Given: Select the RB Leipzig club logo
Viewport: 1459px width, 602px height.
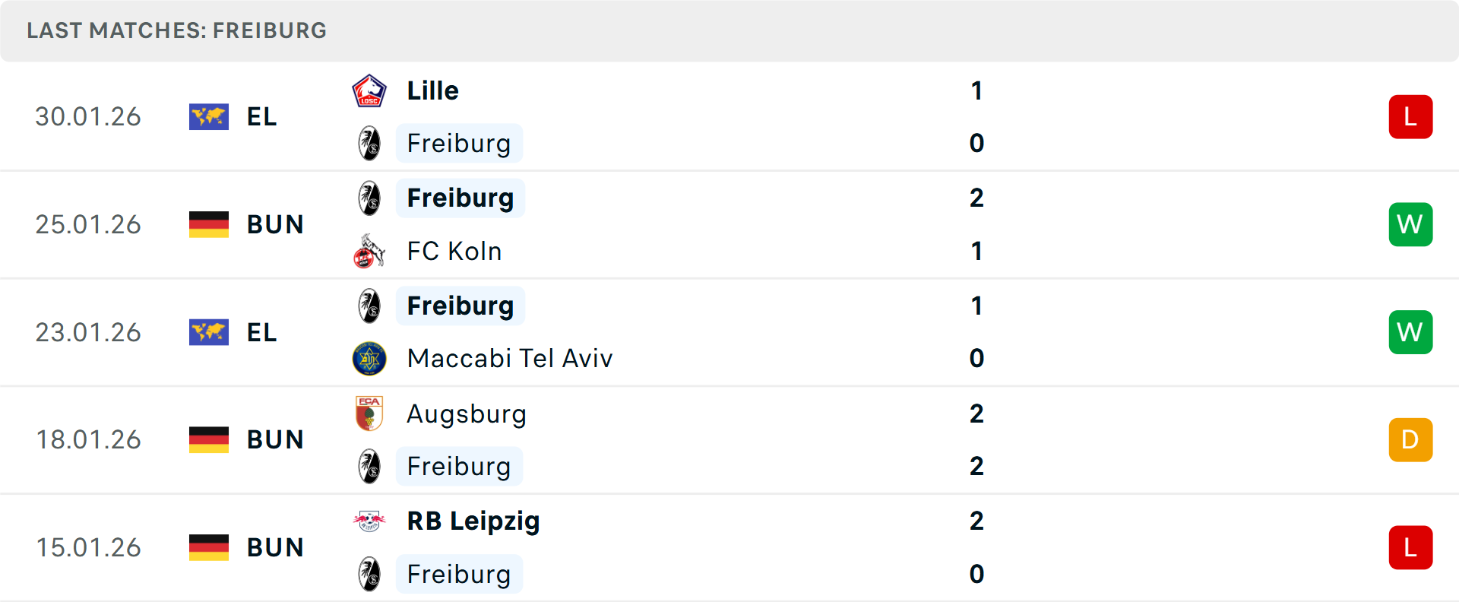Looking at the screenshot, I should click(370, 521).
